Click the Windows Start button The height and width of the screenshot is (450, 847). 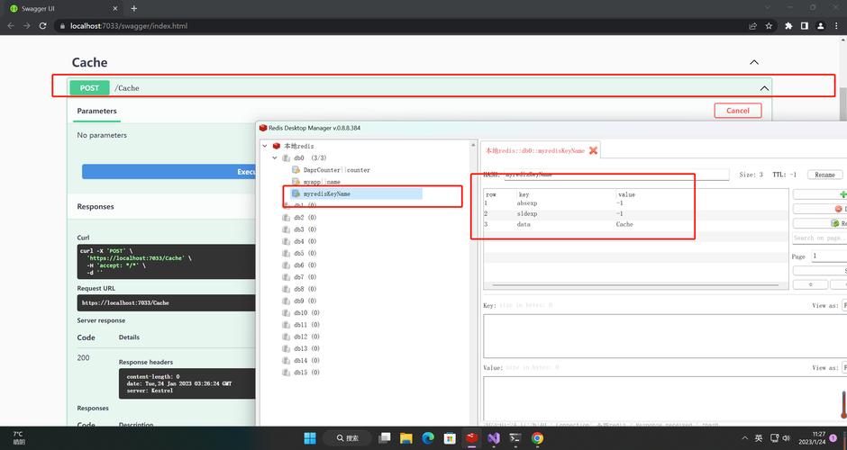point(310,438)
